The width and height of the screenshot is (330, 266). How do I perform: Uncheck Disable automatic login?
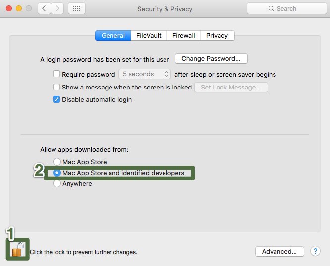tap(56, 99)
